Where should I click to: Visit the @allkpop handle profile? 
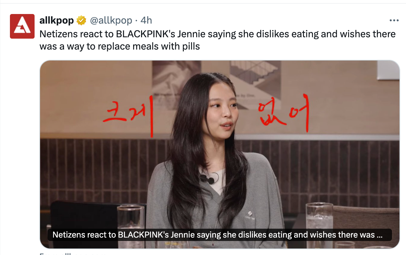(111, 21)
